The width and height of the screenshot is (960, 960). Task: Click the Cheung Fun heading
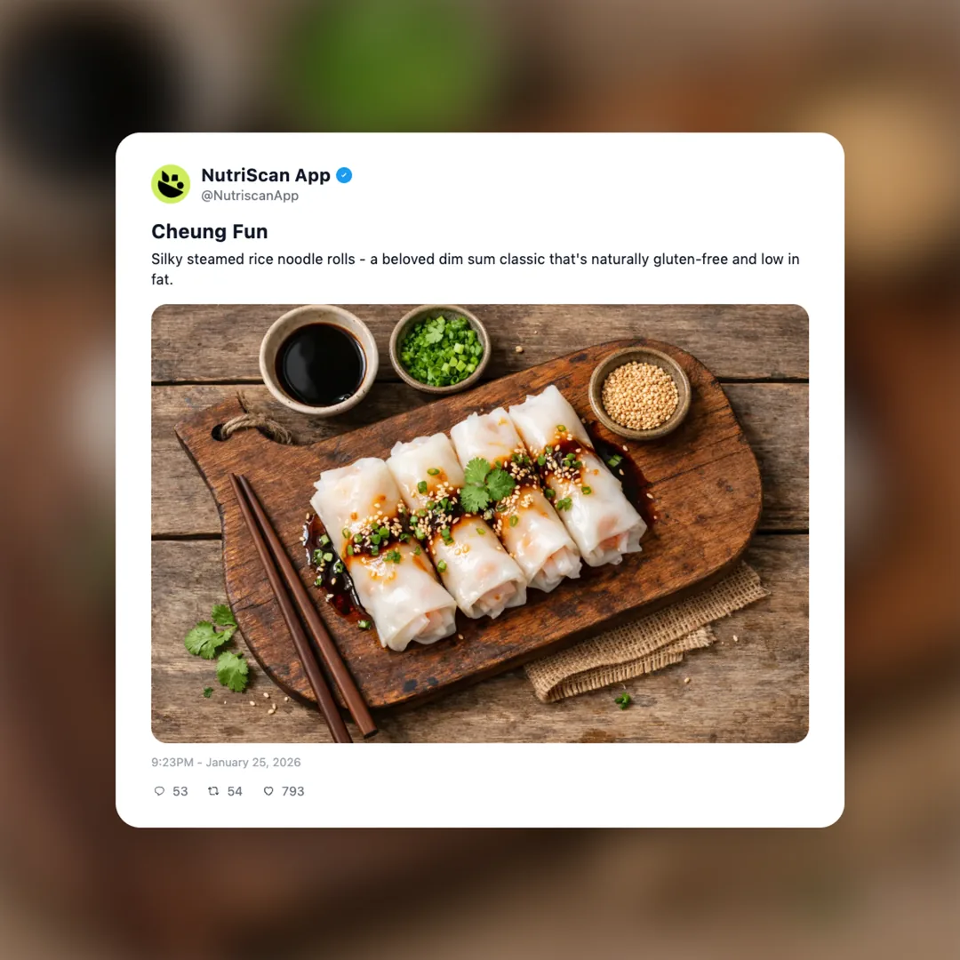click(210, 231)
